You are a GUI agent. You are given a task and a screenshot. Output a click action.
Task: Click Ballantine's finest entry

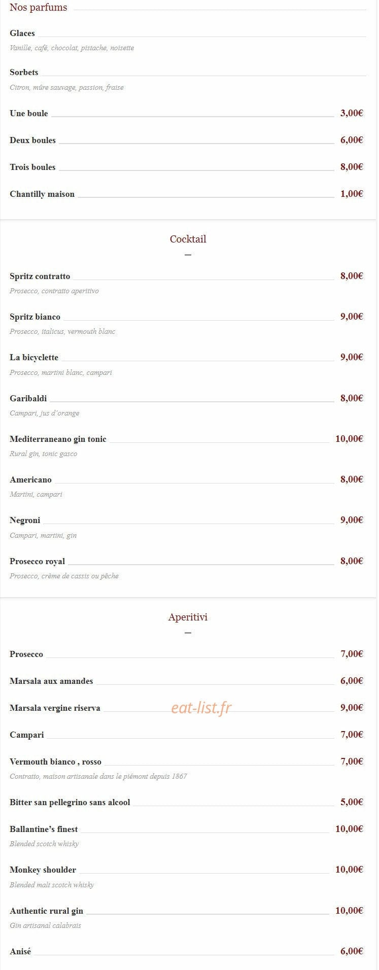click(x=44, y=829)
